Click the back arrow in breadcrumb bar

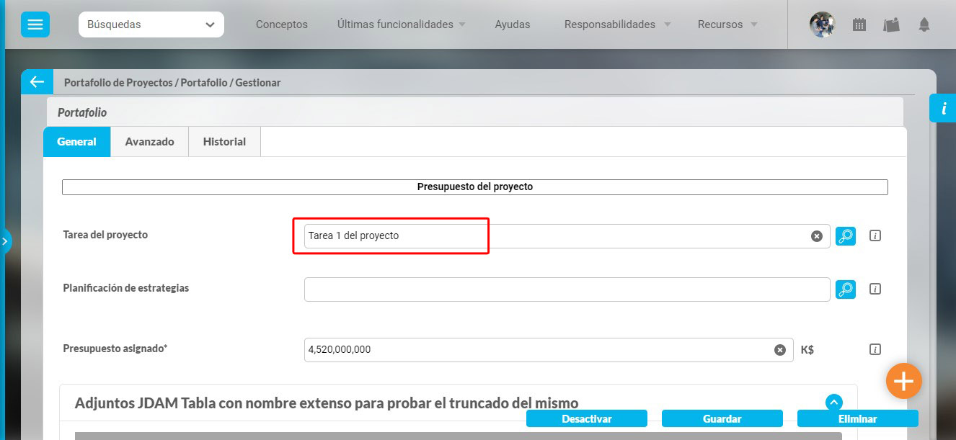[x=37, y=82]
